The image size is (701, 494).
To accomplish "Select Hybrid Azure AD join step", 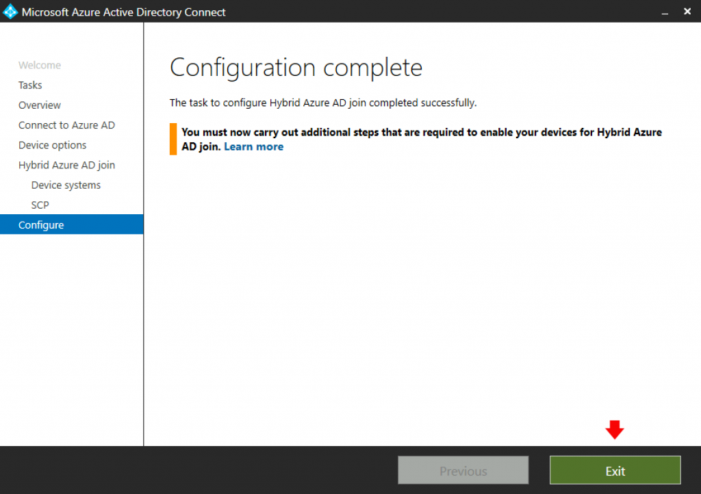I will click(66, 165).
